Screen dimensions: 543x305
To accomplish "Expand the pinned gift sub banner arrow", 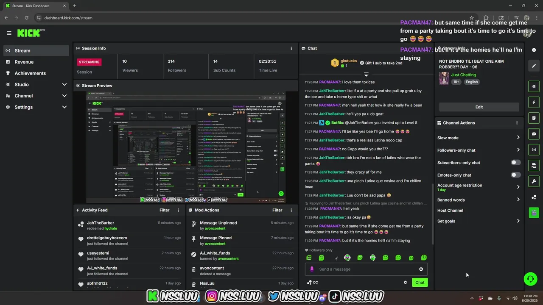I will tap(366, 75).
